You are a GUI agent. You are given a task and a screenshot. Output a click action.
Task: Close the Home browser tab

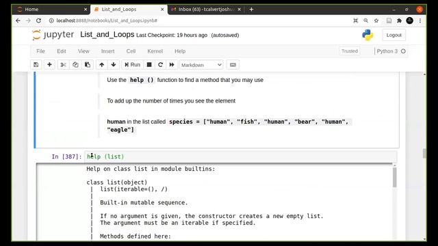click(86, 9)
